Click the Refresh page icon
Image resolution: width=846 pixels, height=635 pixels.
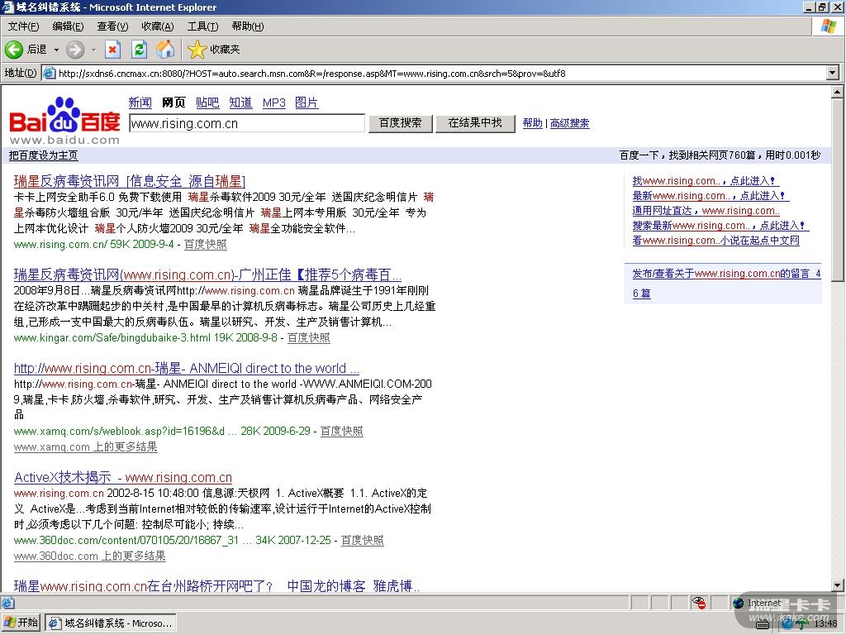pos(139,50)
